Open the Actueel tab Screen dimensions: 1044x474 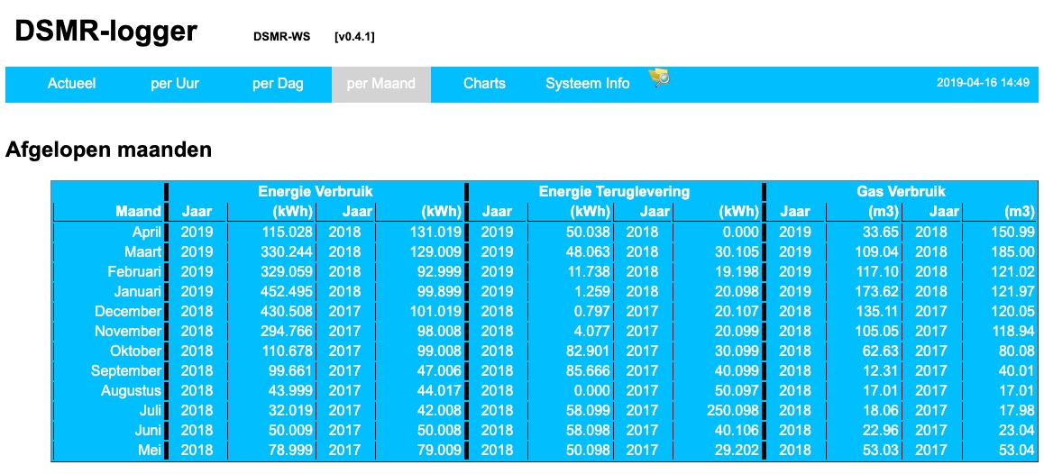(x=71, y=84)
